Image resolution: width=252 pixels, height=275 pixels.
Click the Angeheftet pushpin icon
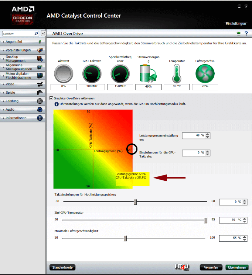click(x=40, y=42)
